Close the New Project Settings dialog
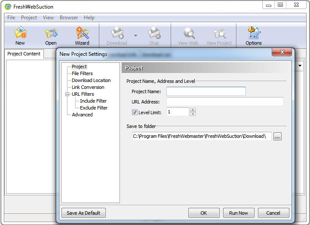The height and width of the screenshot is (225, 310). pos(282,52)
